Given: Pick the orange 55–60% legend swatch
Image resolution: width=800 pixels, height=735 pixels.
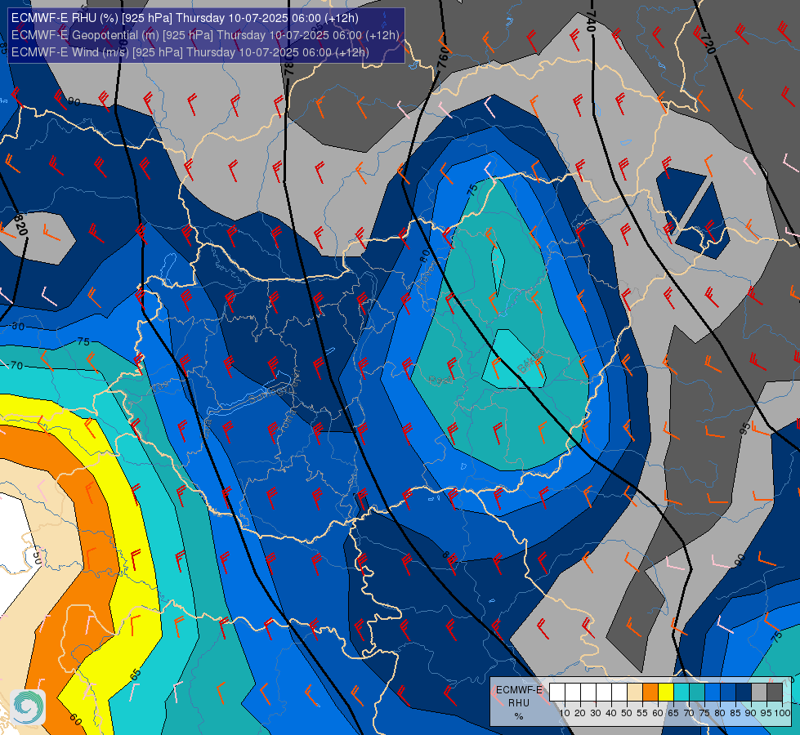Looking at the screenshot, I should (x=650, y=692).
